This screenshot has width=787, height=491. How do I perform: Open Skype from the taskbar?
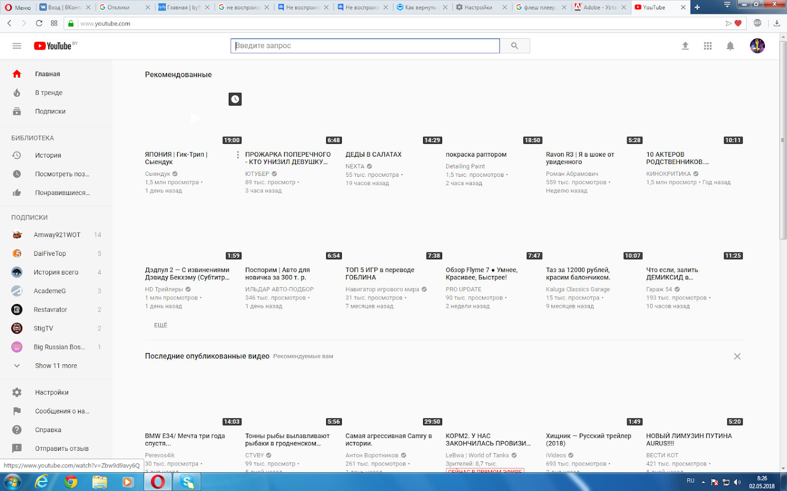tap(187, 482)
